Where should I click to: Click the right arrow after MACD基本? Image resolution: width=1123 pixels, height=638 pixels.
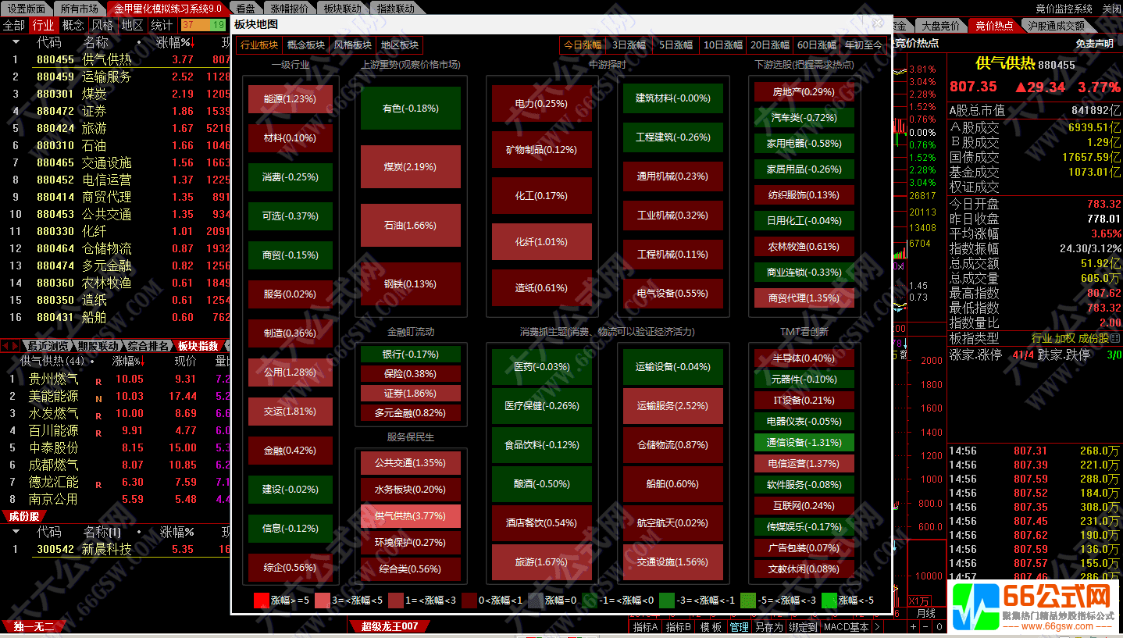pyautogui.click(x=878, y=626)
